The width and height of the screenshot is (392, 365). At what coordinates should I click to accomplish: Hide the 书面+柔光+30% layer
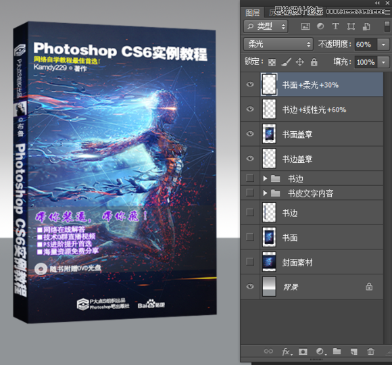[250, 84]
